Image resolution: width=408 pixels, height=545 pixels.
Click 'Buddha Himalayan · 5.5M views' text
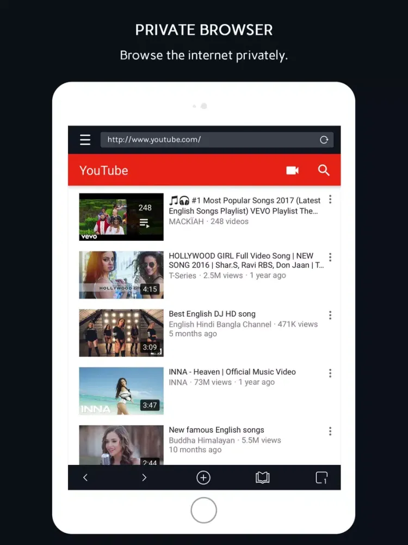pyautogui.click(x=225, y=440)
